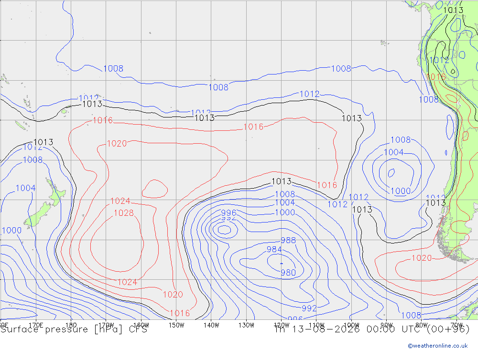
Task: Click the 1012 label over Bolivia region
Action: 439,60
